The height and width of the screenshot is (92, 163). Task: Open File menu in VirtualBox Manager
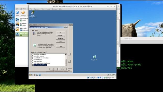[17, 9]
